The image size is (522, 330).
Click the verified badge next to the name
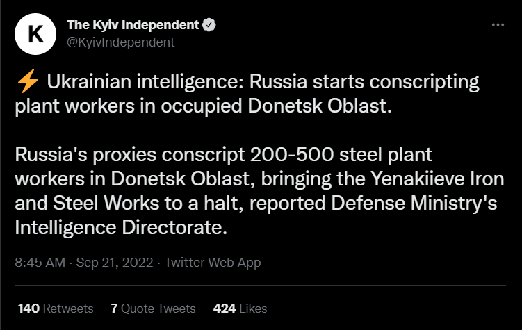(x=209, y=24)
